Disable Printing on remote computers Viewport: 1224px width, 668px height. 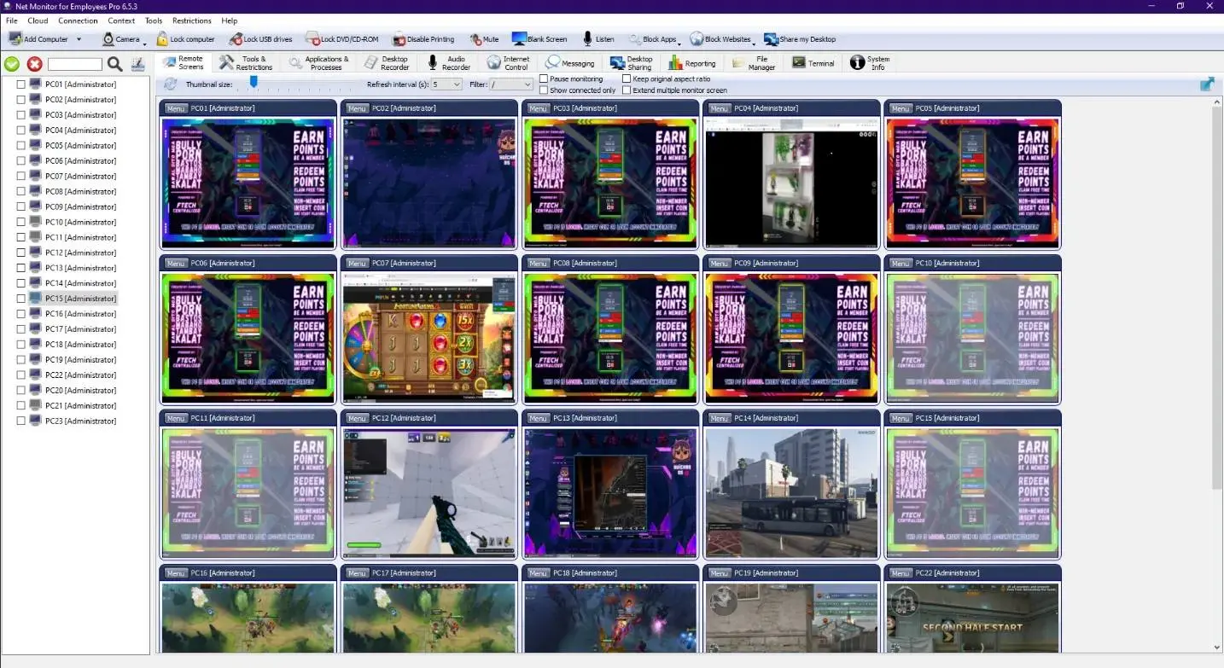[x=423, y=39]
